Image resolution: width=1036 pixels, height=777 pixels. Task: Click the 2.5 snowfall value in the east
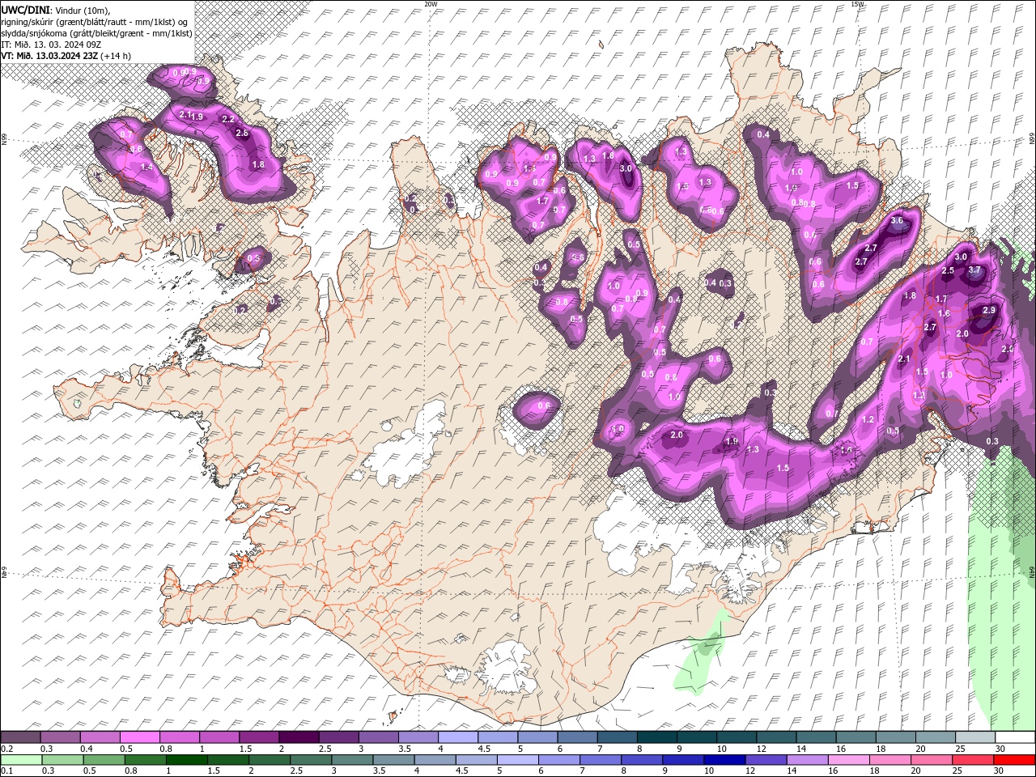948,270
